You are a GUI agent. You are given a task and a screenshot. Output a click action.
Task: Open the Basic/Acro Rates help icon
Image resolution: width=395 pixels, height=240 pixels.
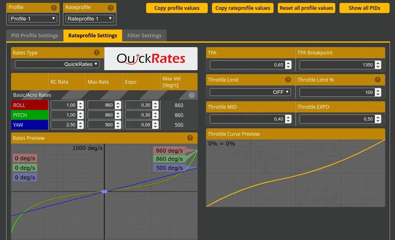(x=192, y=95)
